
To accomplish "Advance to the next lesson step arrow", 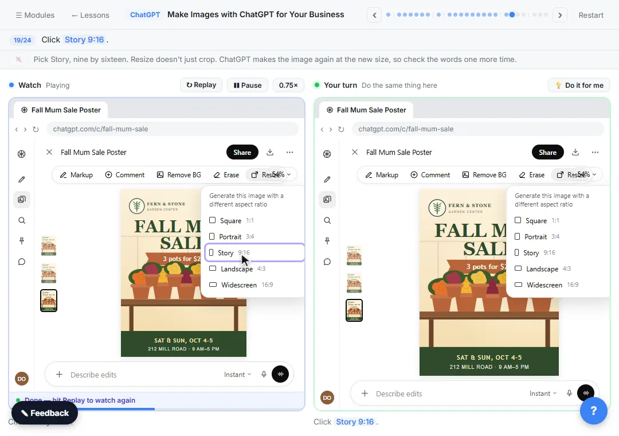I will 560,15.
